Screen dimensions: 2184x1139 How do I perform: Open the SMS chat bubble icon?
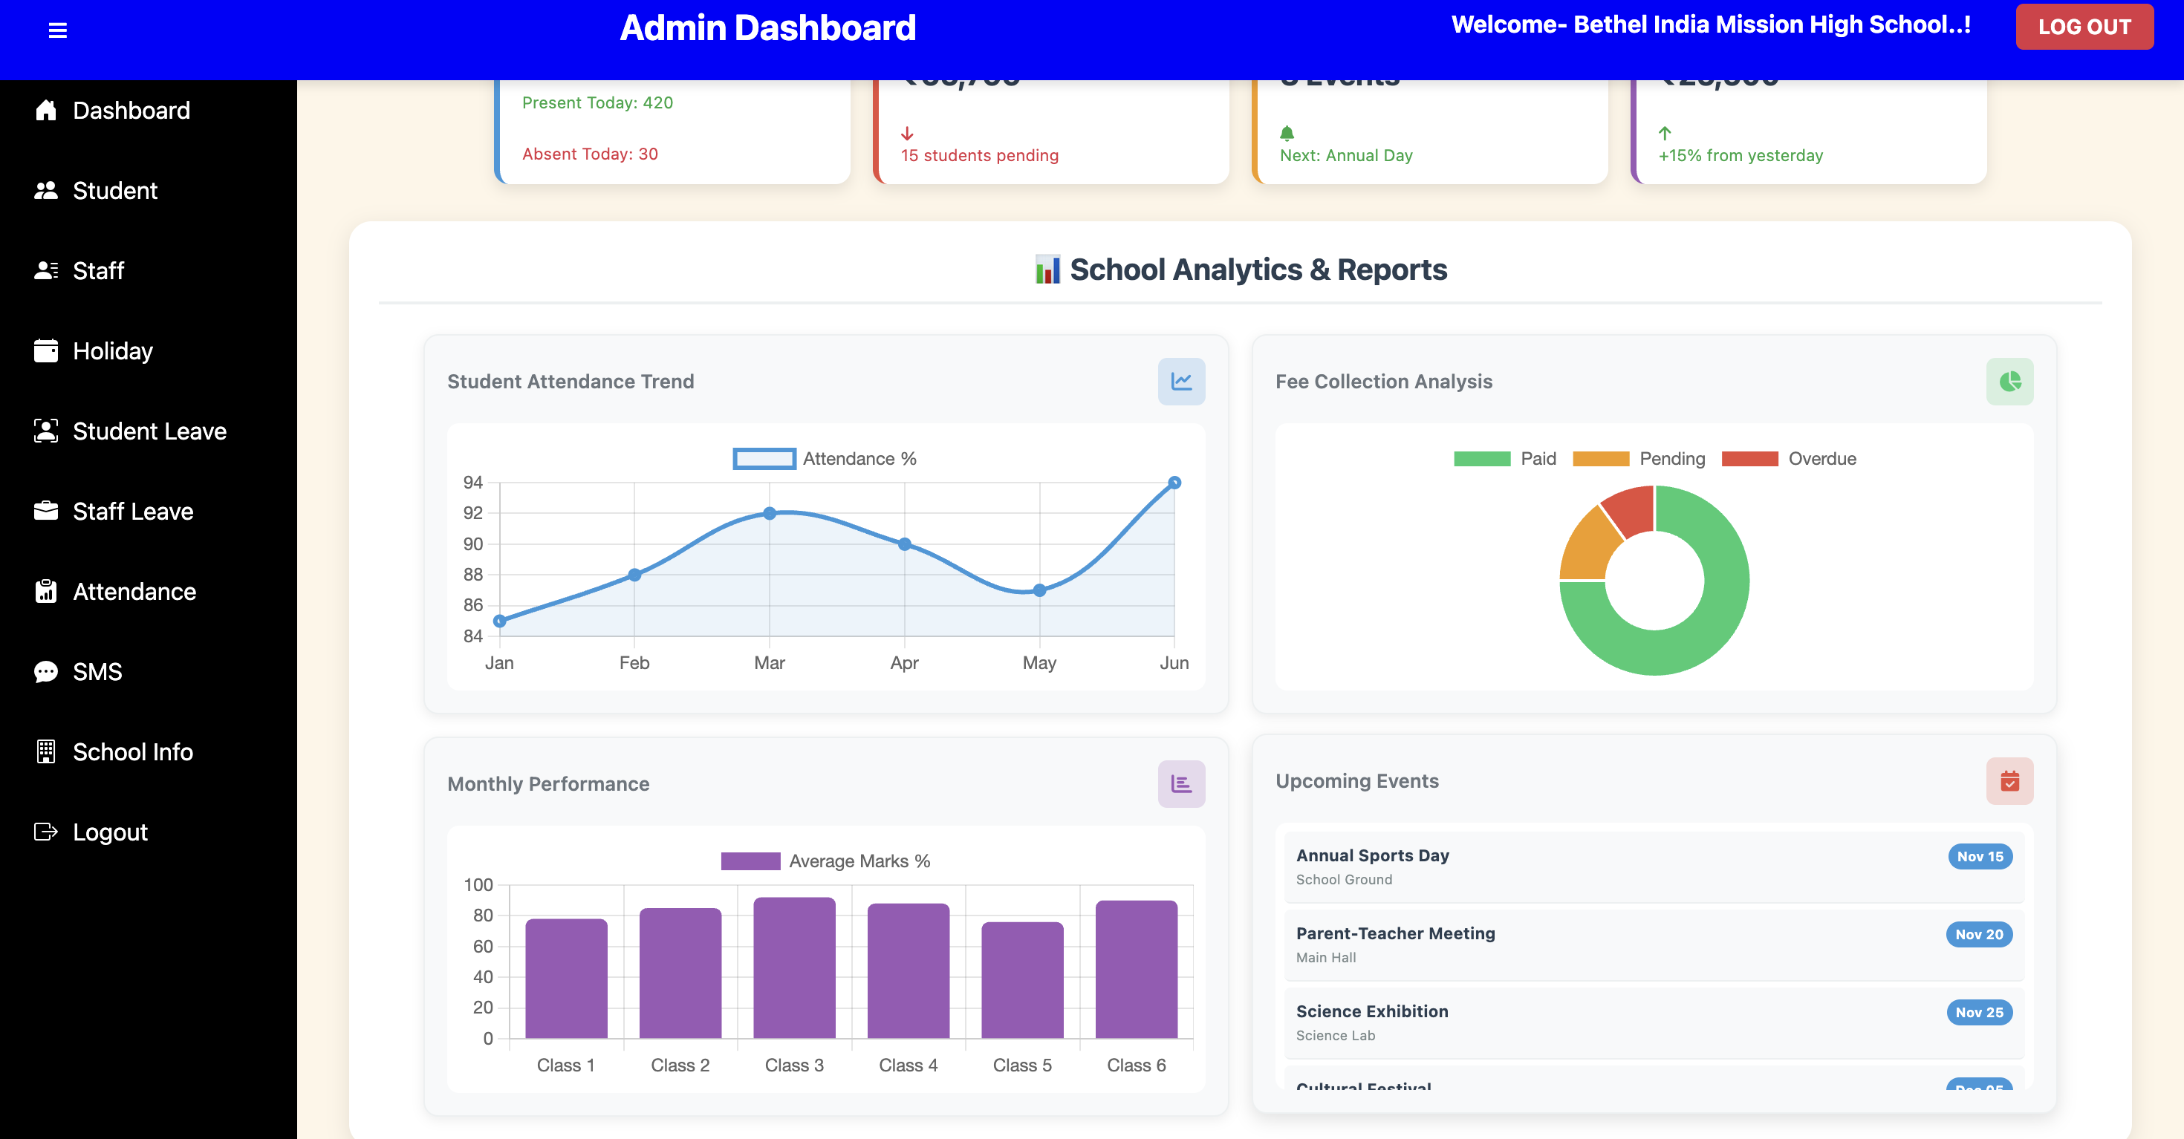tap(45, 671)
